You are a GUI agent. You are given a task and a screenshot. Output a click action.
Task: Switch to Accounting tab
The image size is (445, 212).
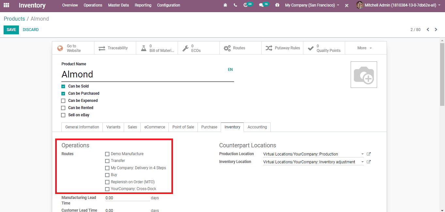257,127
